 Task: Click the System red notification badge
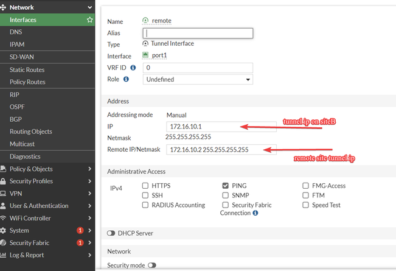[x=80, y=230]
